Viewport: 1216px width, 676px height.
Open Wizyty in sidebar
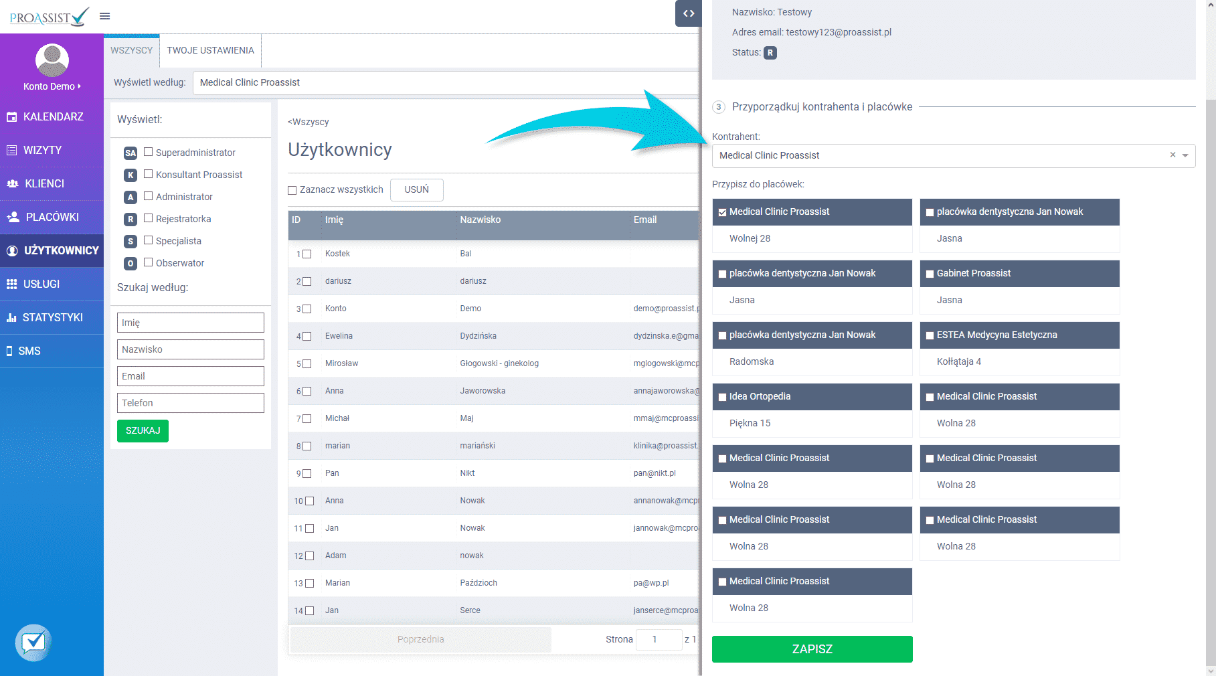52,150
